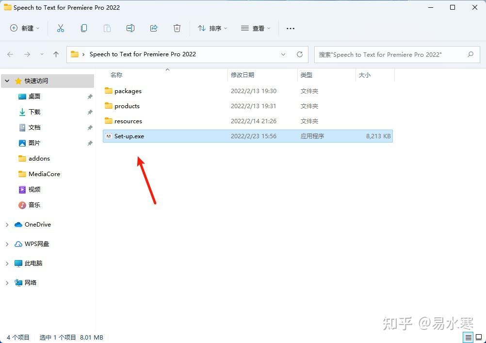This screenshot has height=343, width=486.
Task: Select WPS网盘 in navigation pane
Action: [37, 244]
